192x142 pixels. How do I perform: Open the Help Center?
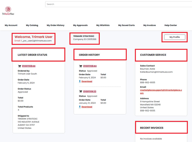pyautogui.click(x=171, y=25)
